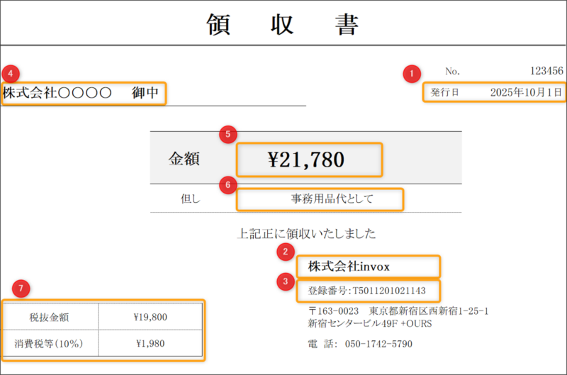
Task: Click the 領収書 title heading
Action: coord(283,24)
